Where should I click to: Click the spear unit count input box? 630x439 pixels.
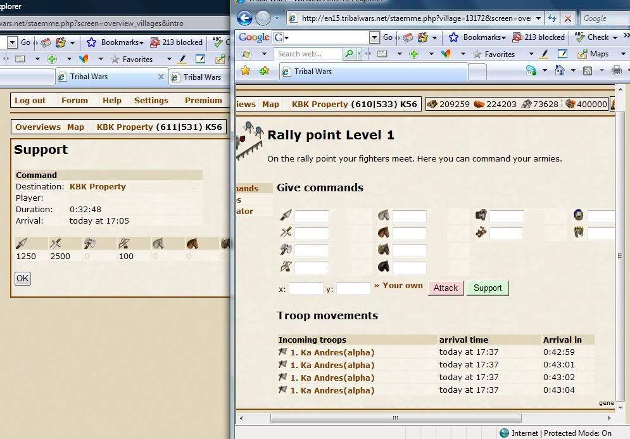[312, 216]
